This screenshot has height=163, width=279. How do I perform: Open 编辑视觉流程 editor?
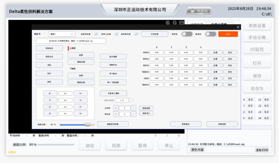coord(113,124)
